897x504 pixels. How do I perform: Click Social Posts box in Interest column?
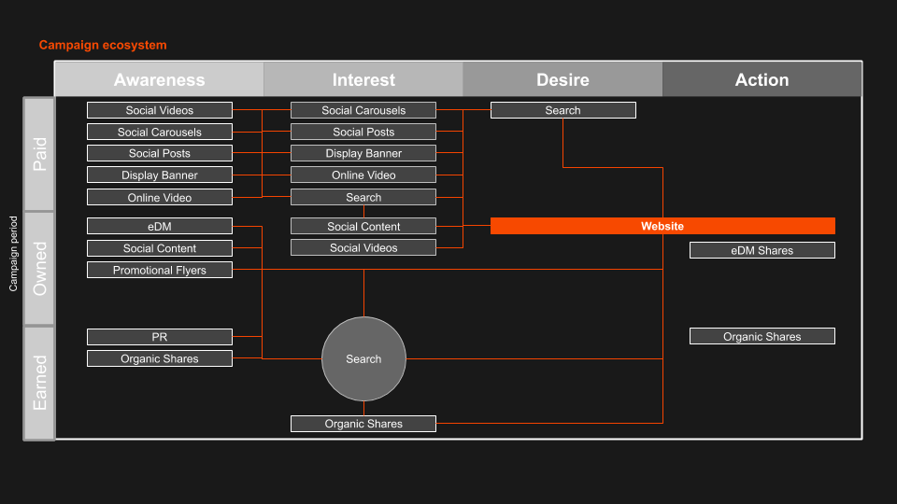[363, 132]
